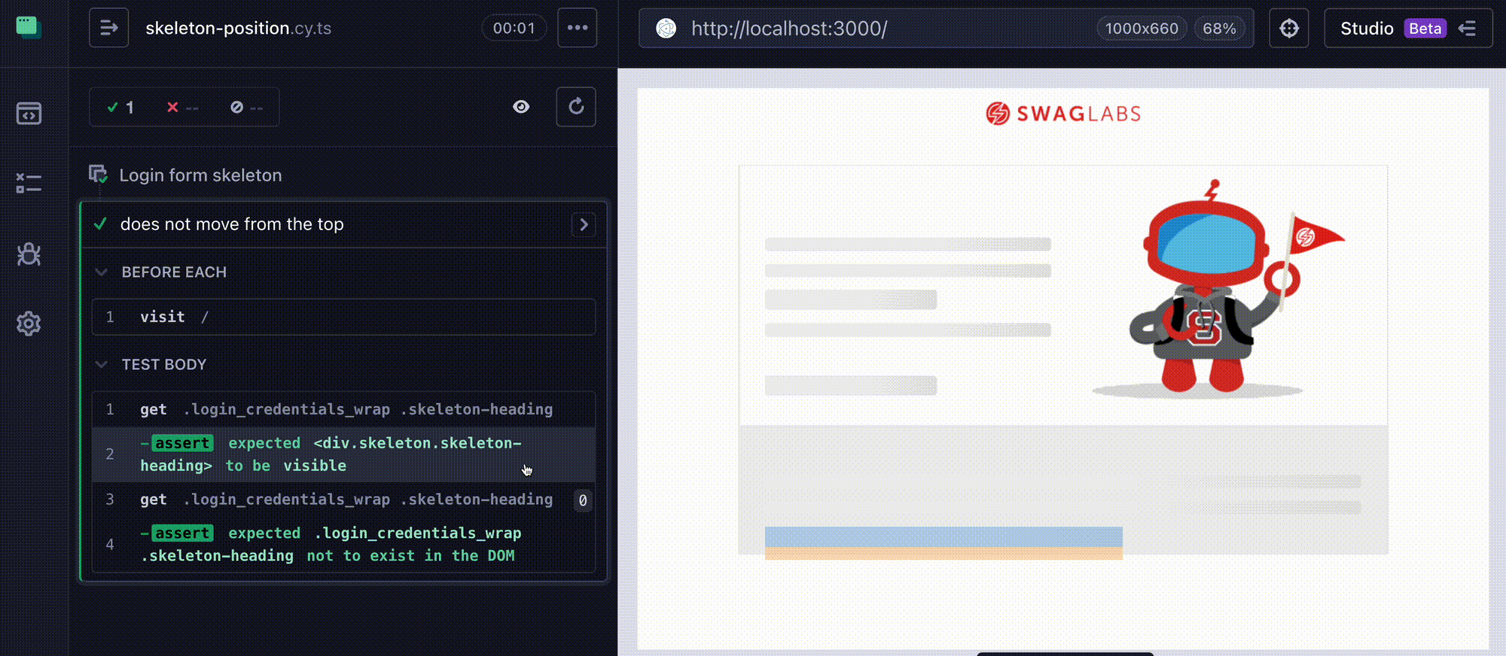Open the Runs list sidebar icon

(x=29, y=183)
